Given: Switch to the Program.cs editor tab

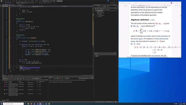Looking at the screenshot, I should pos(19,5).
